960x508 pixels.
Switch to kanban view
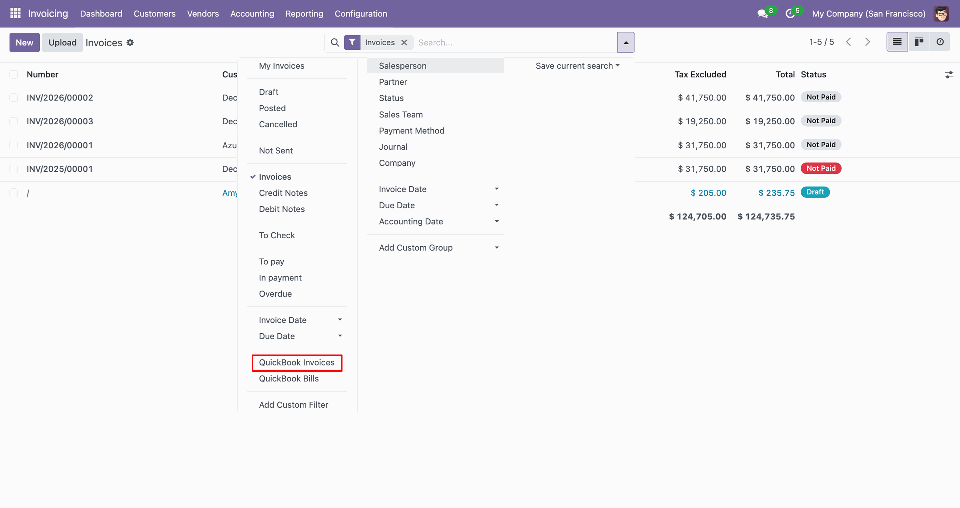tap(919, 42)
